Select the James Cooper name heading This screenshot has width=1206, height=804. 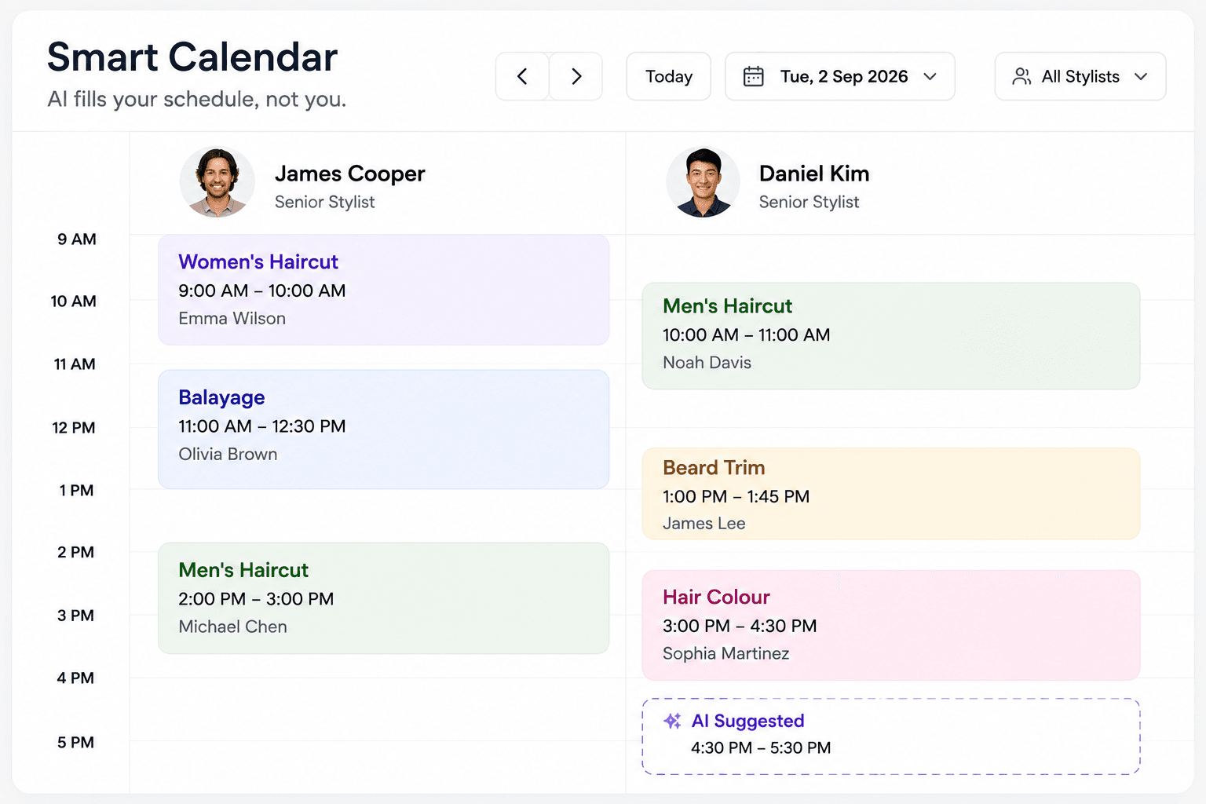click(x=349, y=174)
